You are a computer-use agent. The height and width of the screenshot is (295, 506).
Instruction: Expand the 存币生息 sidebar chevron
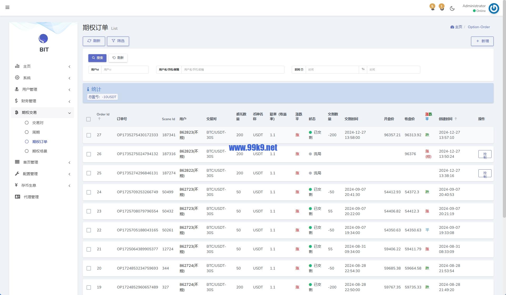(69, 186)
